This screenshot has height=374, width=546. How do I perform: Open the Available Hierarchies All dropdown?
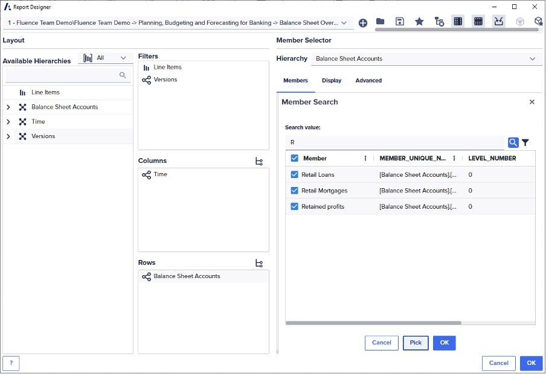(106, 58)
